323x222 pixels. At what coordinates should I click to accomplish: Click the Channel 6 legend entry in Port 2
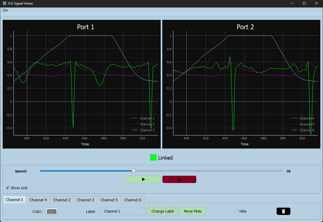pos(306,130)
